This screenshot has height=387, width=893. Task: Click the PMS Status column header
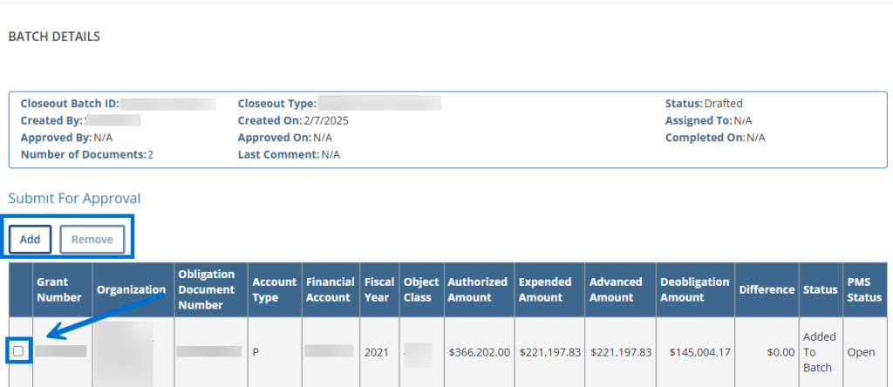(864, 289)
